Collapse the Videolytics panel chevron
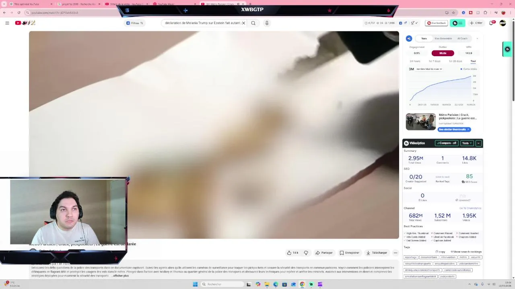515x289 pixels. 478,143
